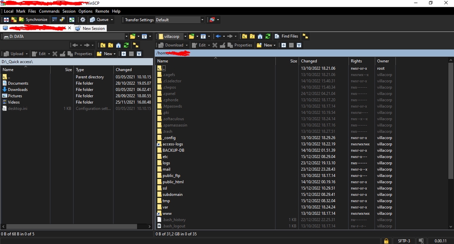Click remote panel Select Files plus icon
454x244 pixels.
284,45
